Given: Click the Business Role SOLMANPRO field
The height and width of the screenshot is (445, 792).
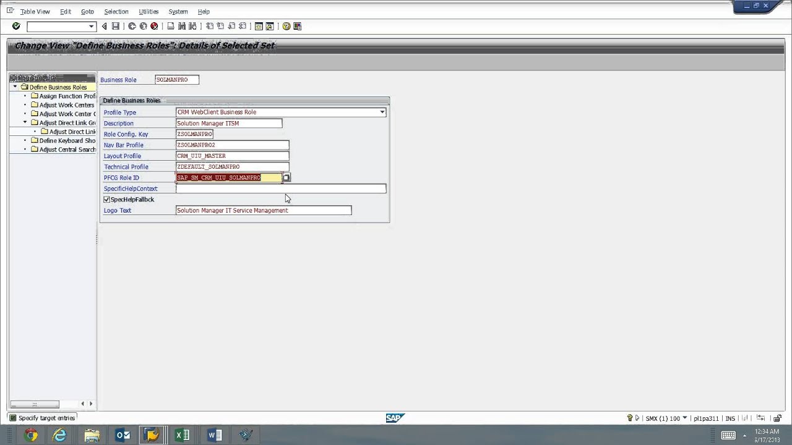Looking at the screenshot, I should (177, 80).
